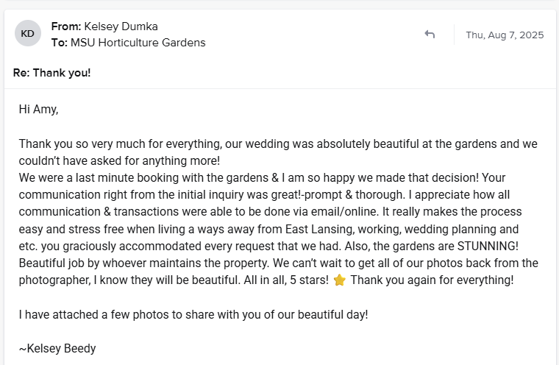559x365 pixels.
Task: Click the subject line Re: Thank you!
Action: tap(52, 73)
